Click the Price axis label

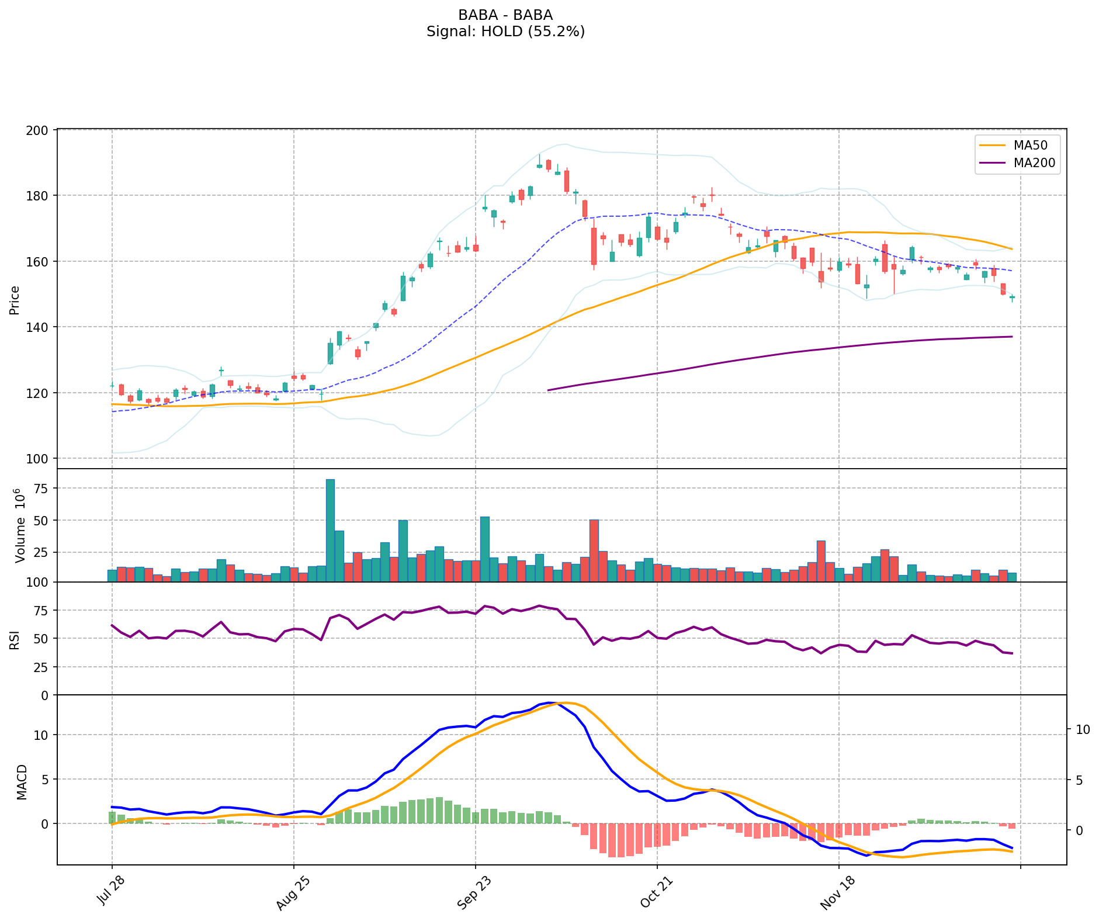15,300
